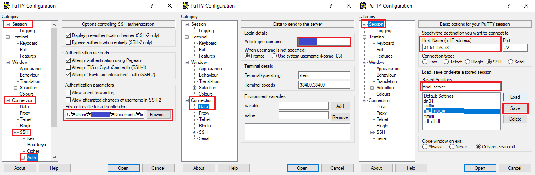Viewport: 535px width, 175px height.
Task: Click Help button in right window
Action: coord(411,168)
